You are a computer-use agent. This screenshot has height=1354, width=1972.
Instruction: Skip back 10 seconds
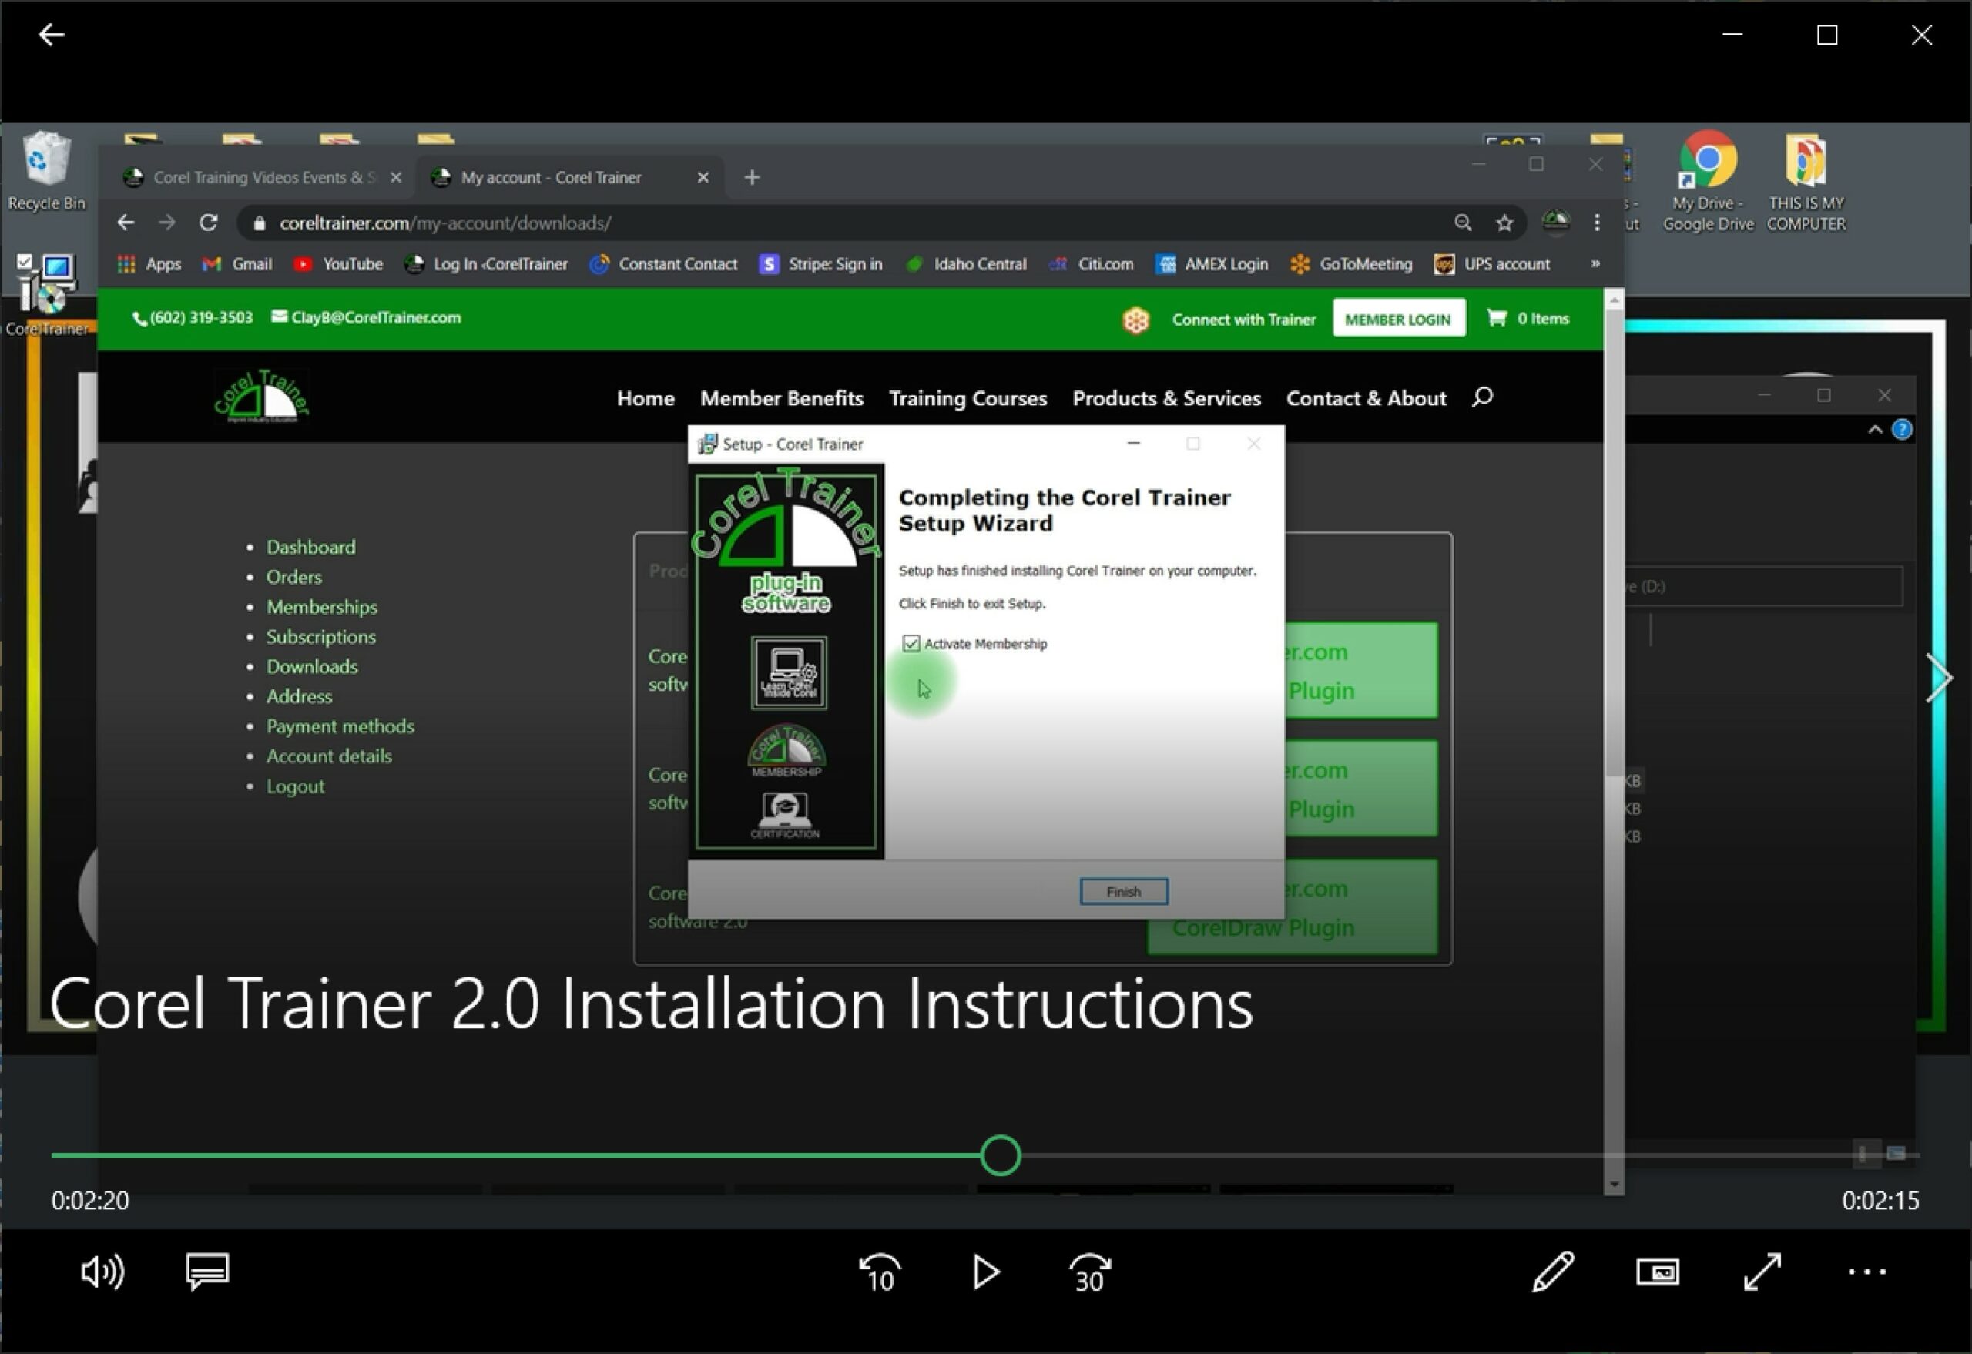(x=880, y=1272)
